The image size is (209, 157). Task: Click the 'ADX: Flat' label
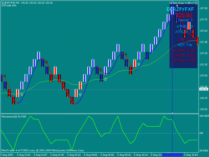[x=185, y=45]
